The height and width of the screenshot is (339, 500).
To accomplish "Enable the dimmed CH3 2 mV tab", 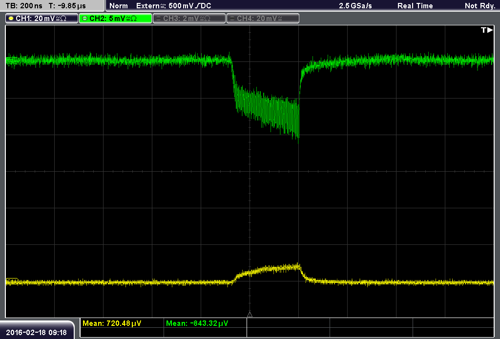I will (x=189, y=19).
